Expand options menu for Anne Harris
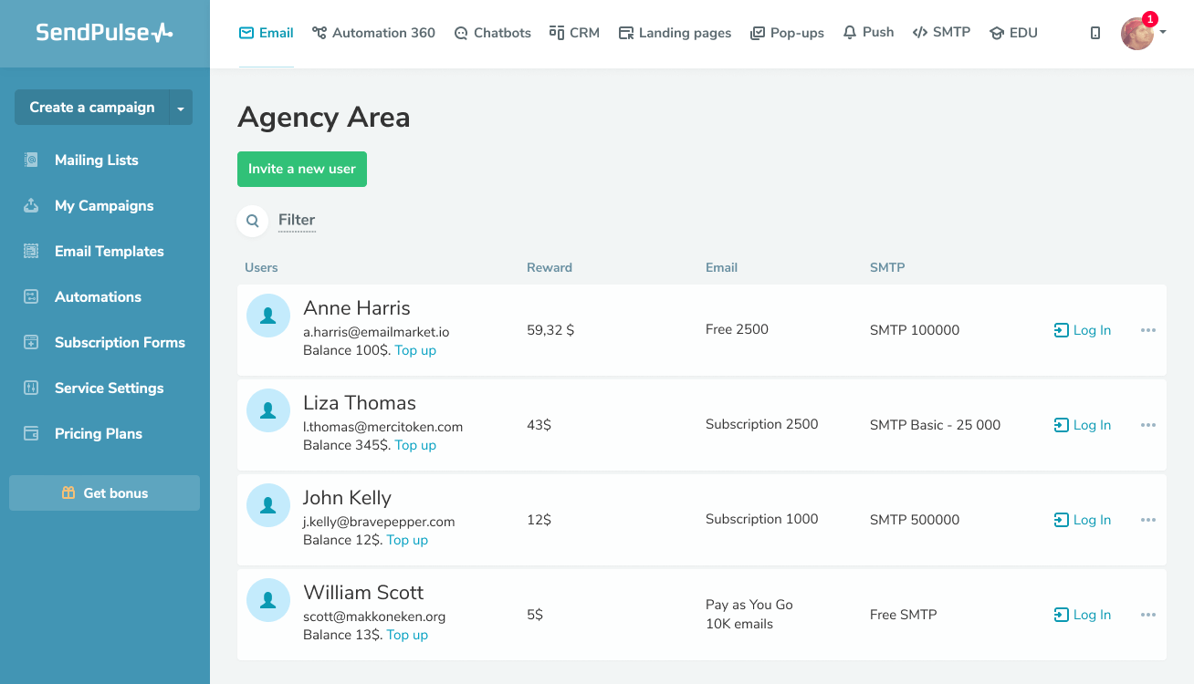The image size is (1194, 684). pos(1147,330)
